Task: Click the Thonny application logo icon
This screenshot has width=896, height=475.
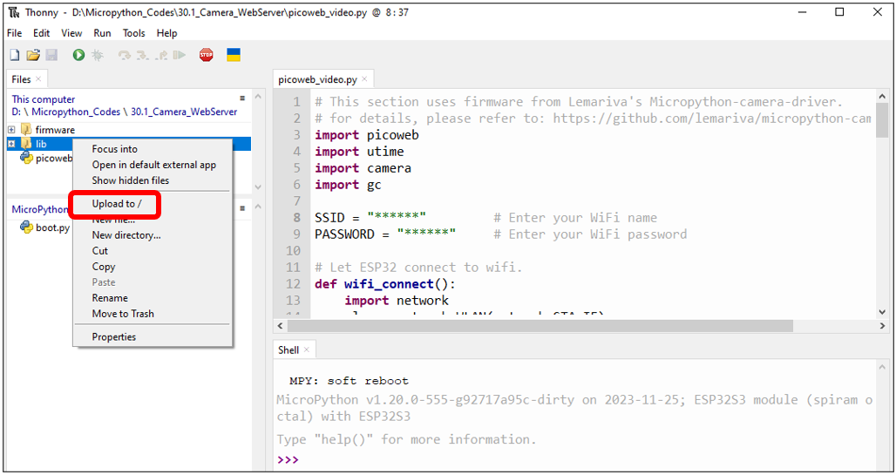Action: point(14,12)
